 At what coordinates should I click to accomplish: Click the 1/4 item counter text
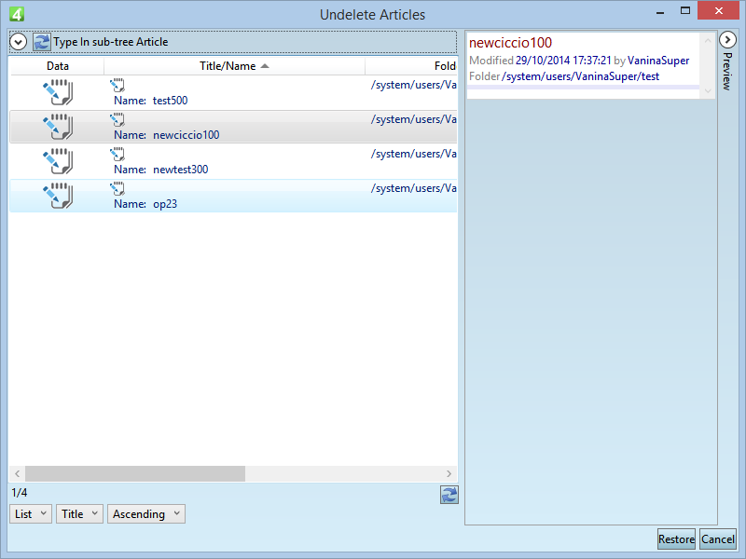[20, 493]
